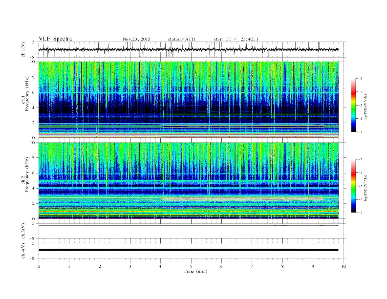Click the "-4" tick on ch.2 colorbar
This screenshot has width=387, height=299.
point(360,172)
